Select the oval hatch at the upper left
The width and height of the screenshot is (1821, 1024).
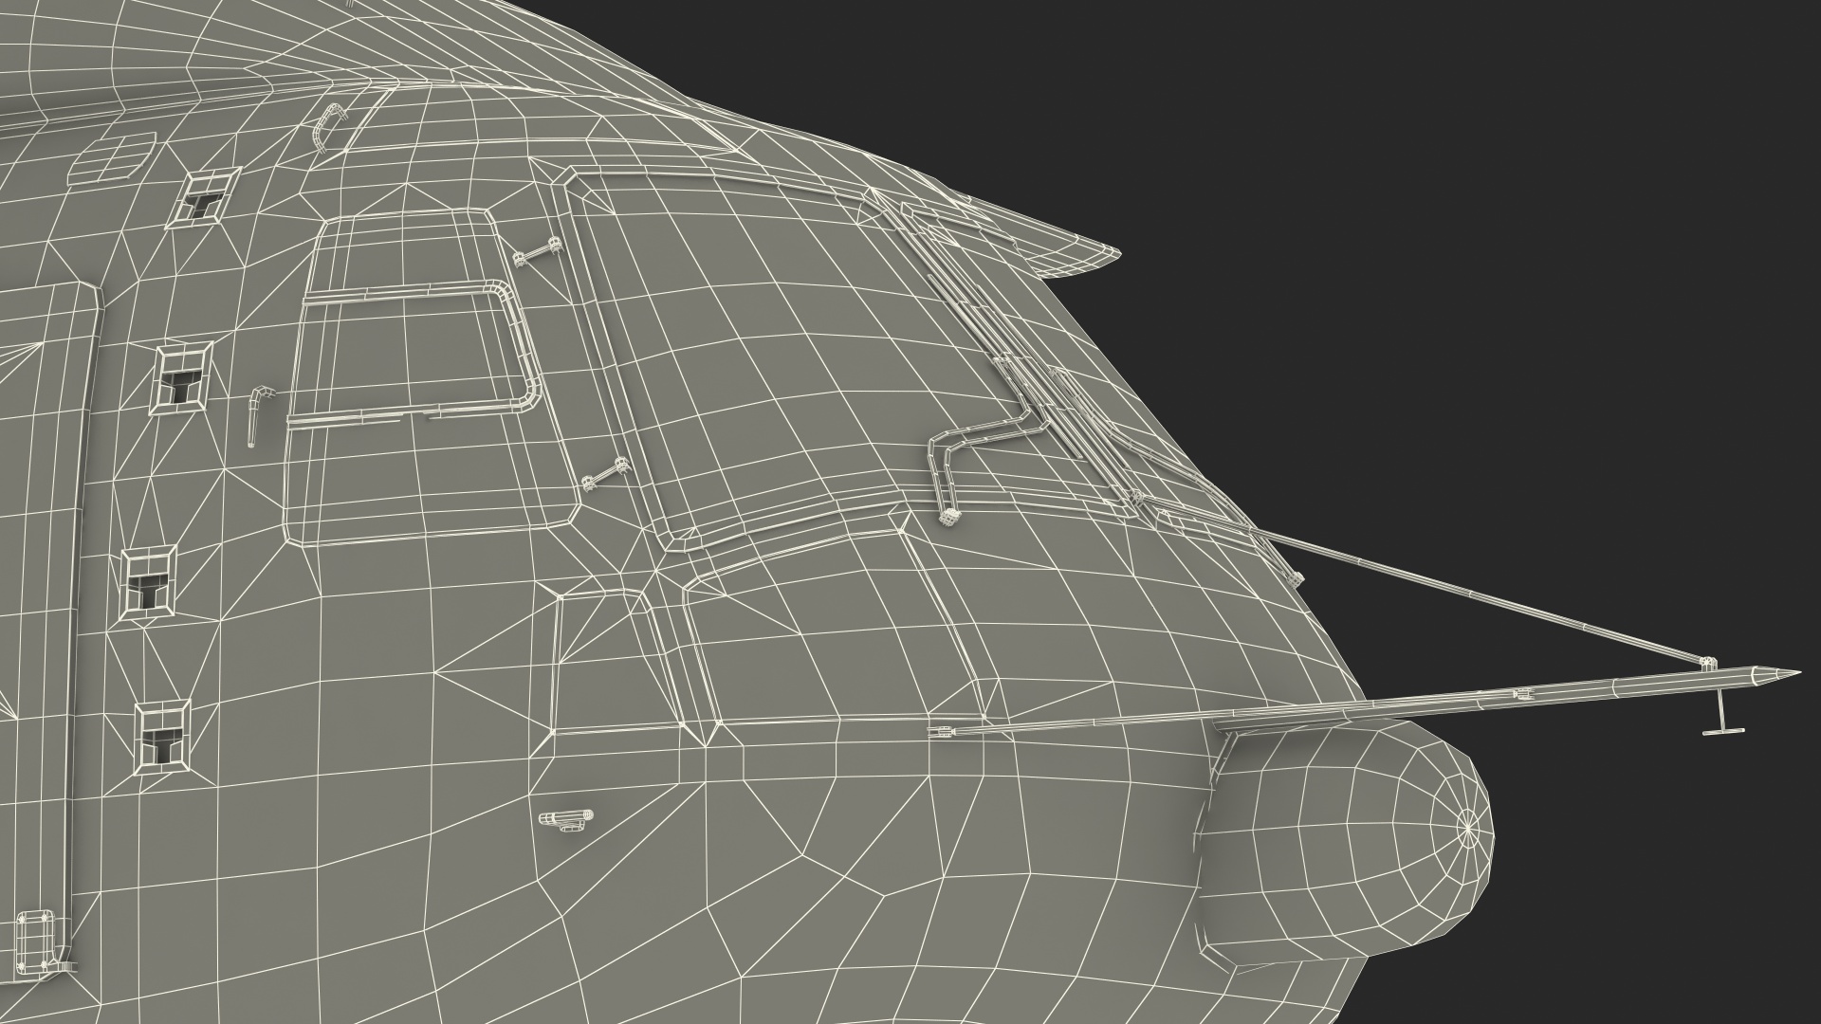click(112, 156)
